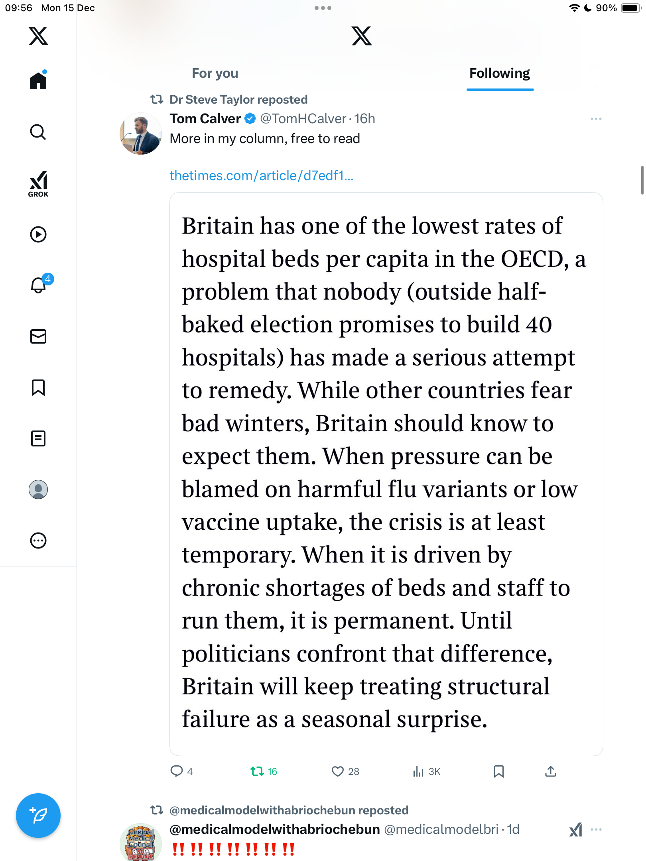Toggle repost on Tom Calver's post
646x861 pixels.
click(257, 772)
